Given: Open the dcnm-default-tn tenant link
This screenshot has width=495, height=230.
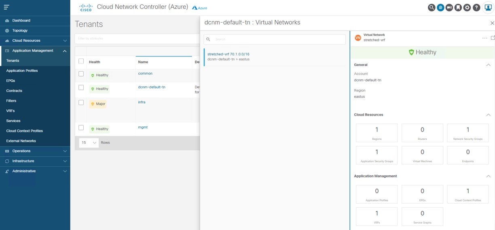Looking at the screenshot, I should tap(152, 87).
